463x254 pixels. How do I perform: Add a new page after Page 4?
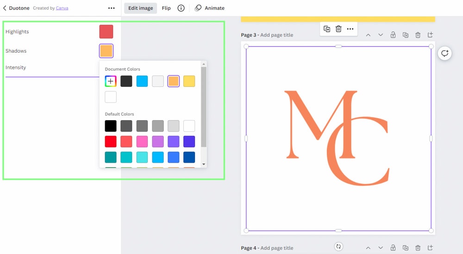[430, 248]
